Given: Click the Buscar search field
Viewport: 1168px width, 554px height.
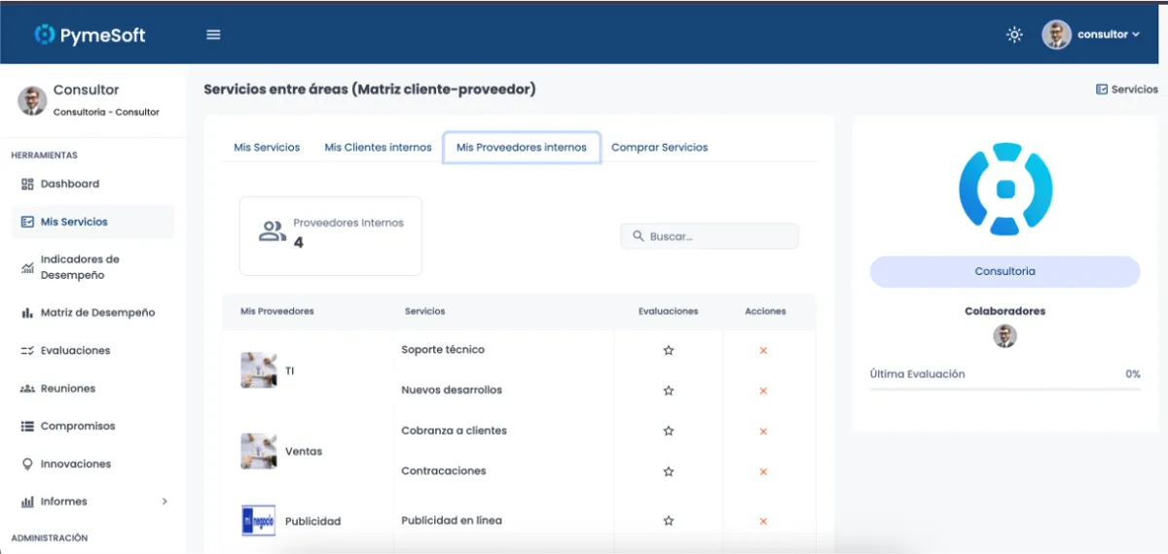Looking at the screenshot, I should point(710,236).
